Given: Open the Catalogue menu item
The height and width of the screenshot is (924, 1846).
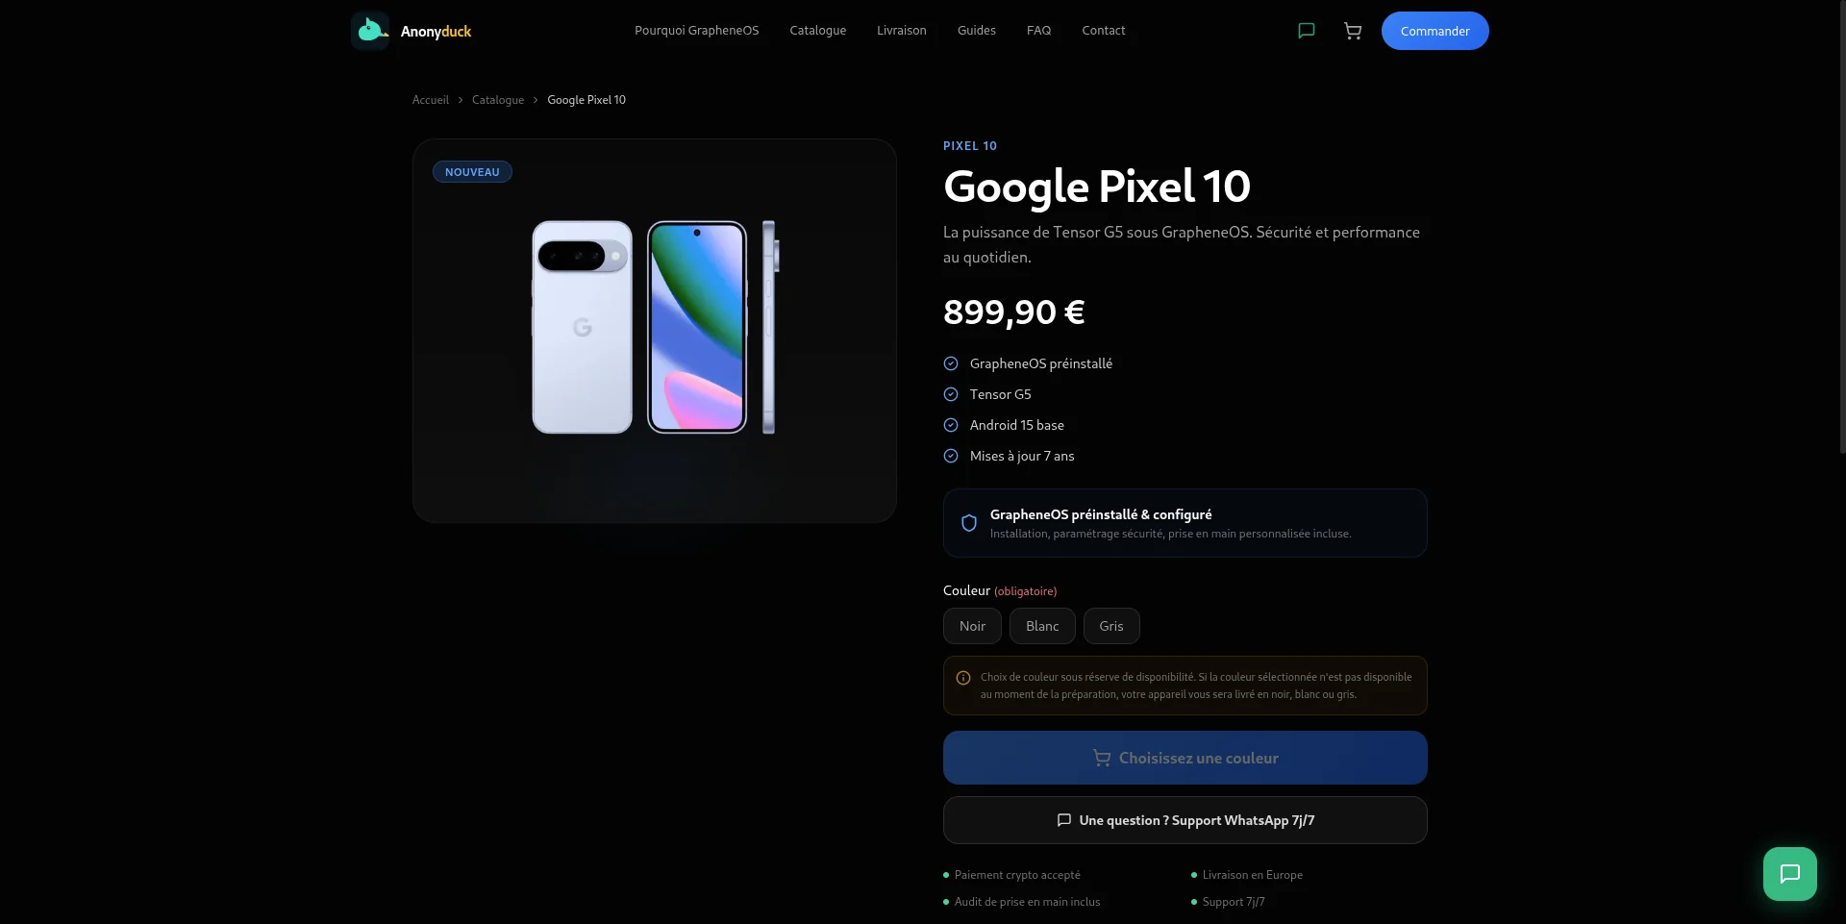Looking at the screenshot, I should tap(818, 31).
